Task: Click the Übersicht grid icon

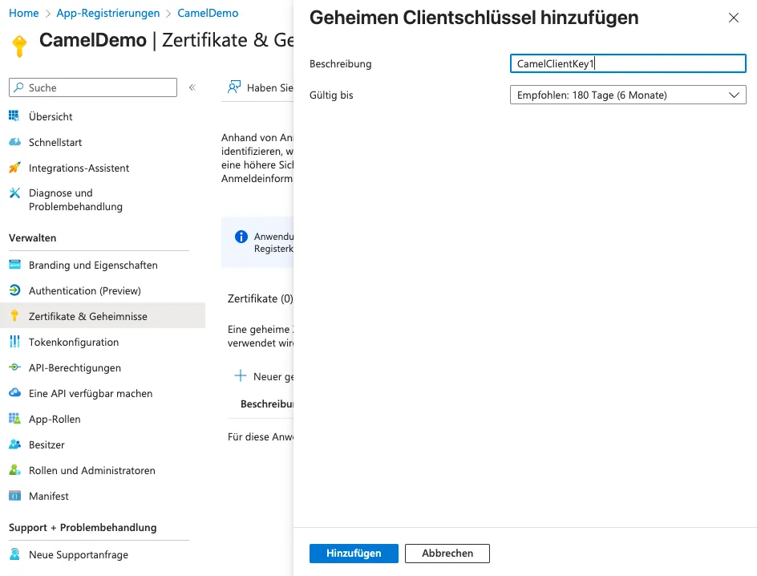Action: (14, 116)
